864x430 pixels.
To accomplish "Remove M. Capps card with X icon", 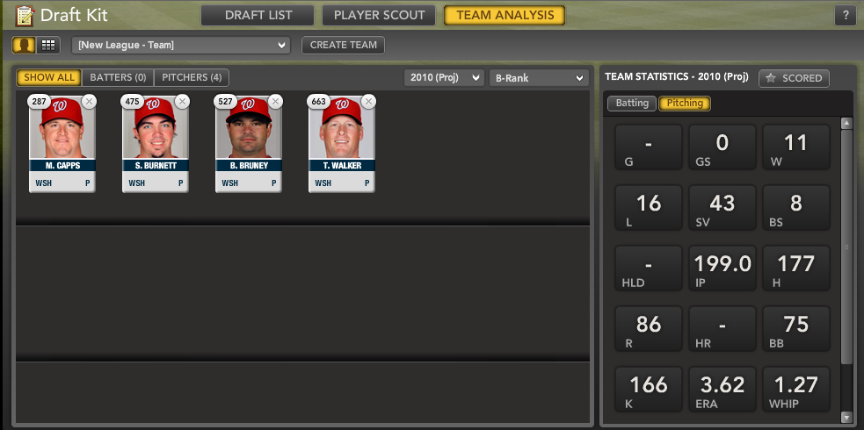I will click(x=90, y=101).
